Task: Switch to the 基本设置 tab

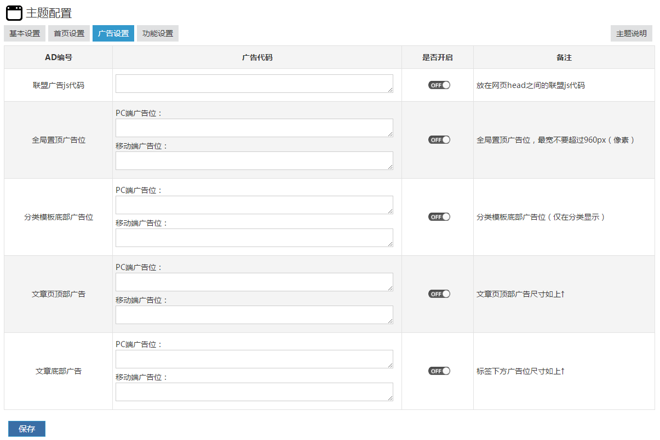Action: (x=25, y=33)
